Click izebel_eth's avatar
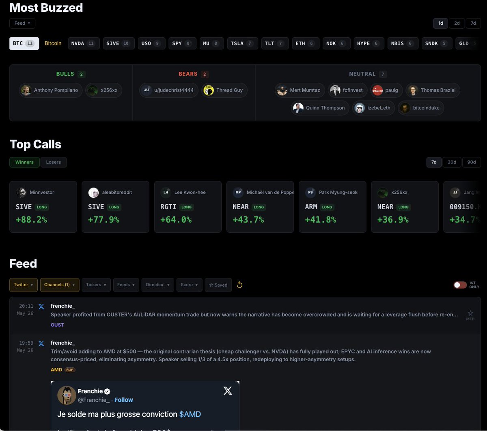The image size is (487, 431). coord(360,108)
